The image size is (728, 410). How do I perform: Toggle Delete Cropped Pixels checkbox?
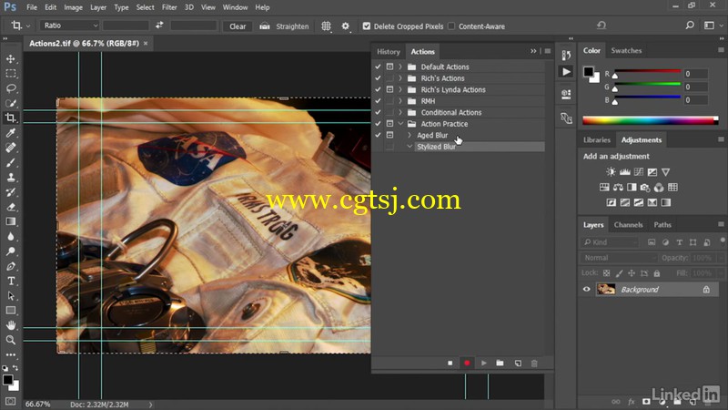[367, 26]
